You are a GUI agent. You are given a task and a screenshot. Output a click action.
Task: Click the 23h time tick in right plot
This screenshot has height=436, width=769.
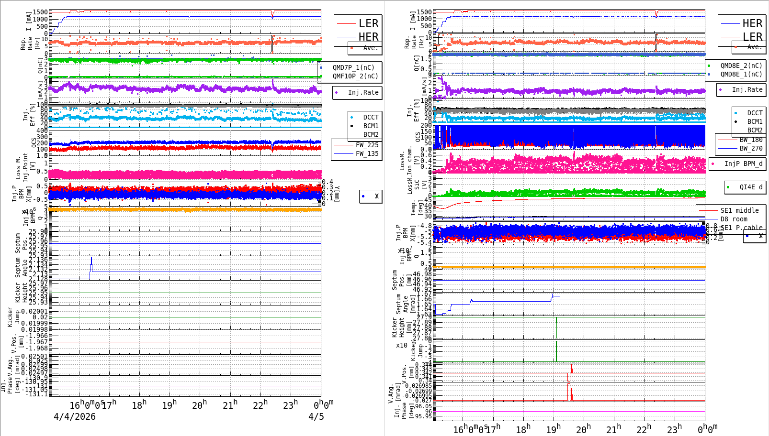(x=675, y=429)
